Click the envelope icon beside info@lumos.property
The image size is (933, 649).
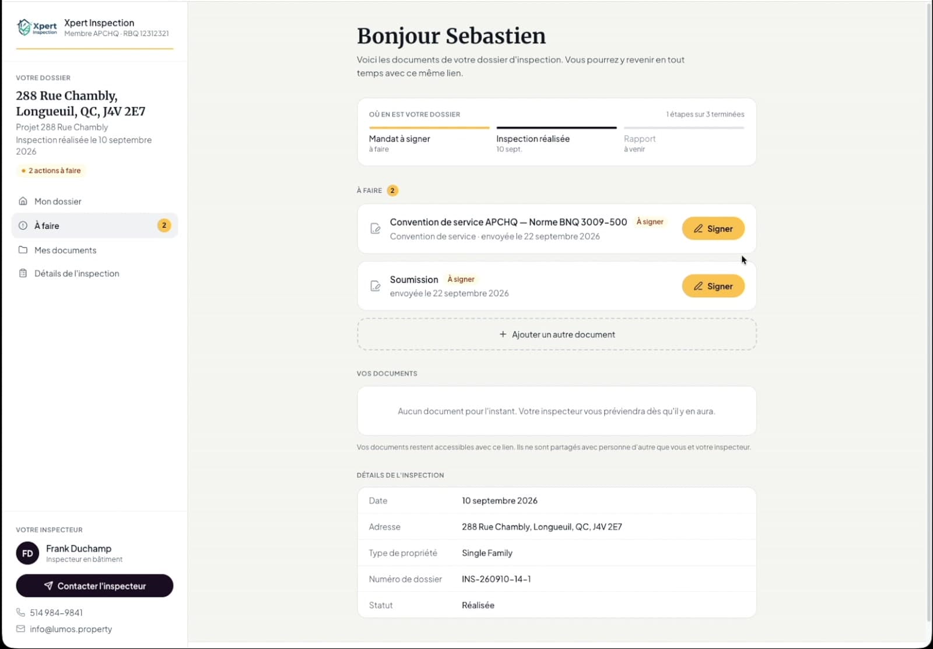[x=20, y=629]
